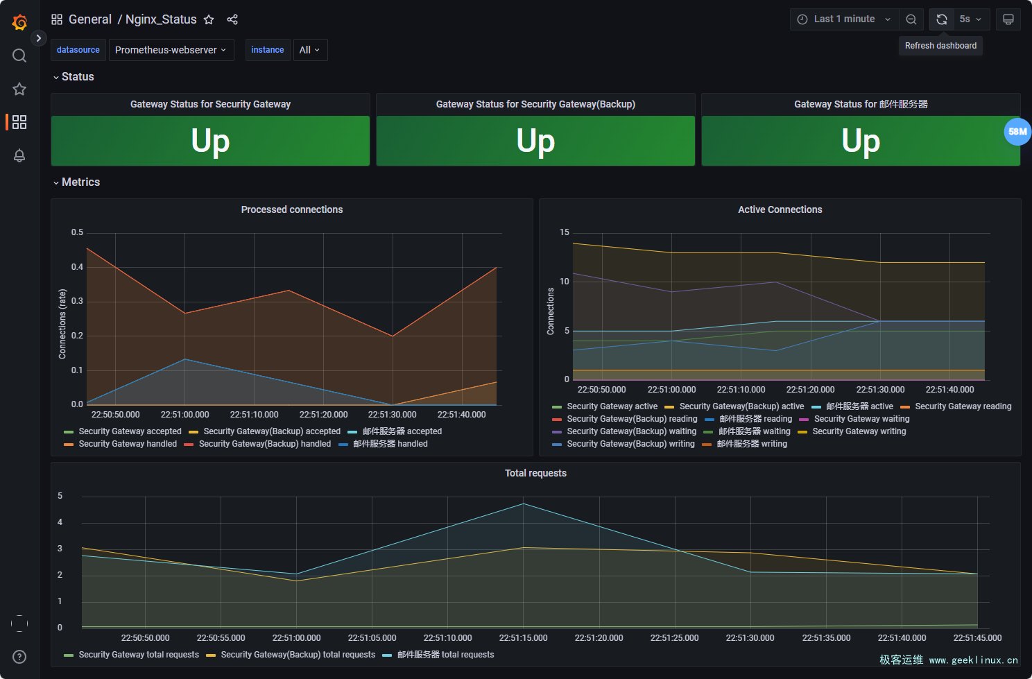Click the dashboards grid icon beside General

(57, 19)
